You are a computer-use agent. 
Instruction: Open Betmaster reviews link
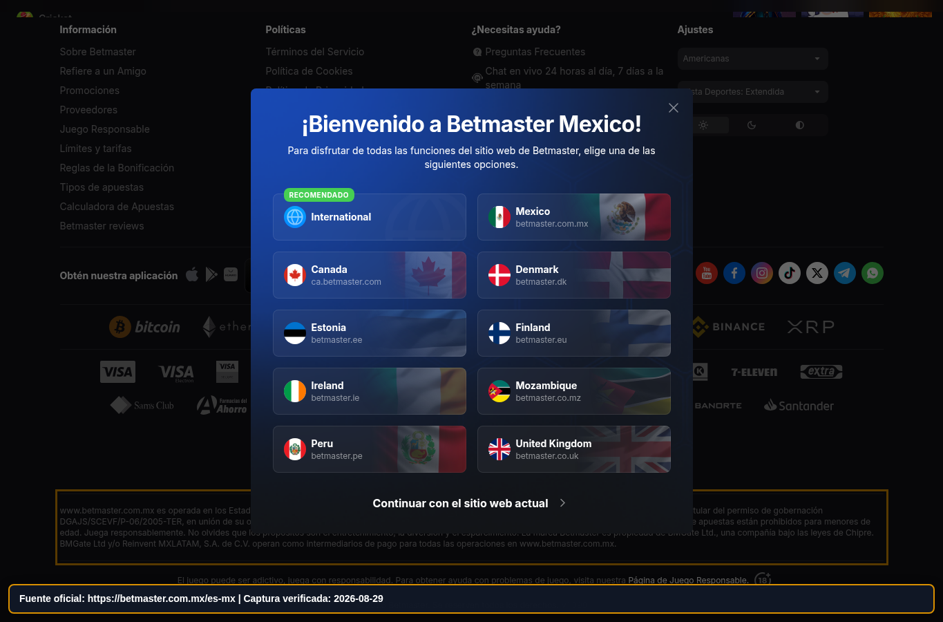pyautogui.click(x=102, y=226)
